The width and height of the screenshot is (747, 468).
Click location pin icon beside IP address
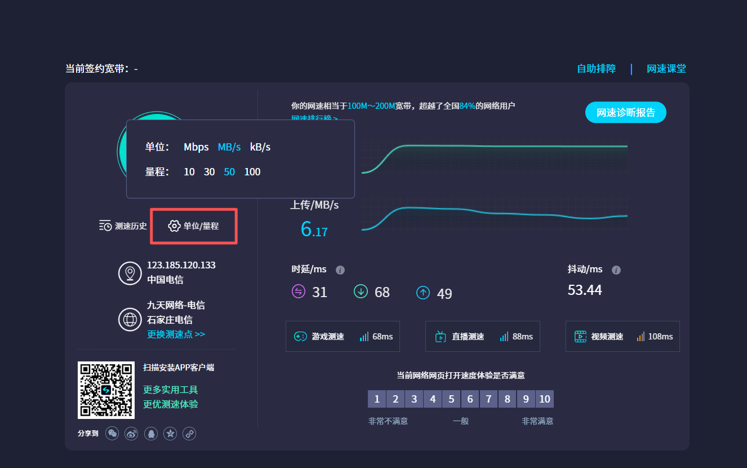pos(130,273)
